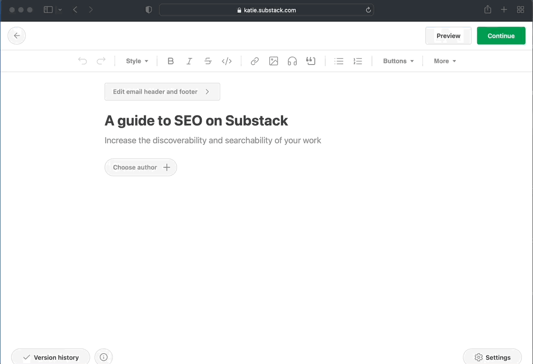Viewport: 533px width, 364px height.
Task: Open post Settings
Action: point(492,357)
